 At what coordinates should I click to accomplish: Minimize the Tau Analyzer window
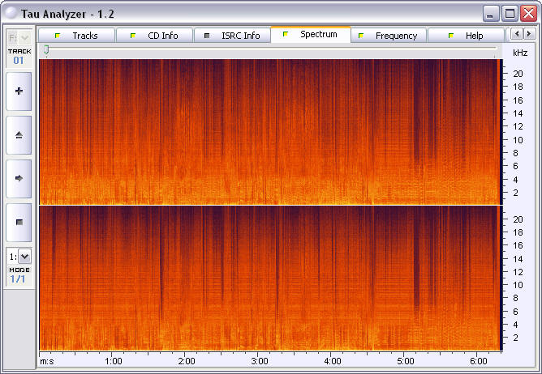click(x=491, y=13)
